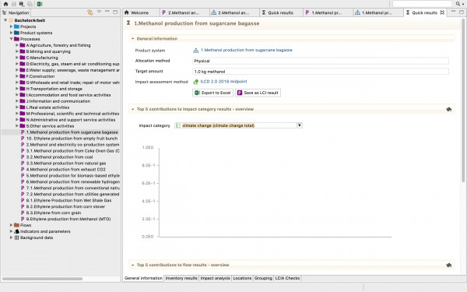Open the Grouping tab
The image size is (467, 292).
263,278
